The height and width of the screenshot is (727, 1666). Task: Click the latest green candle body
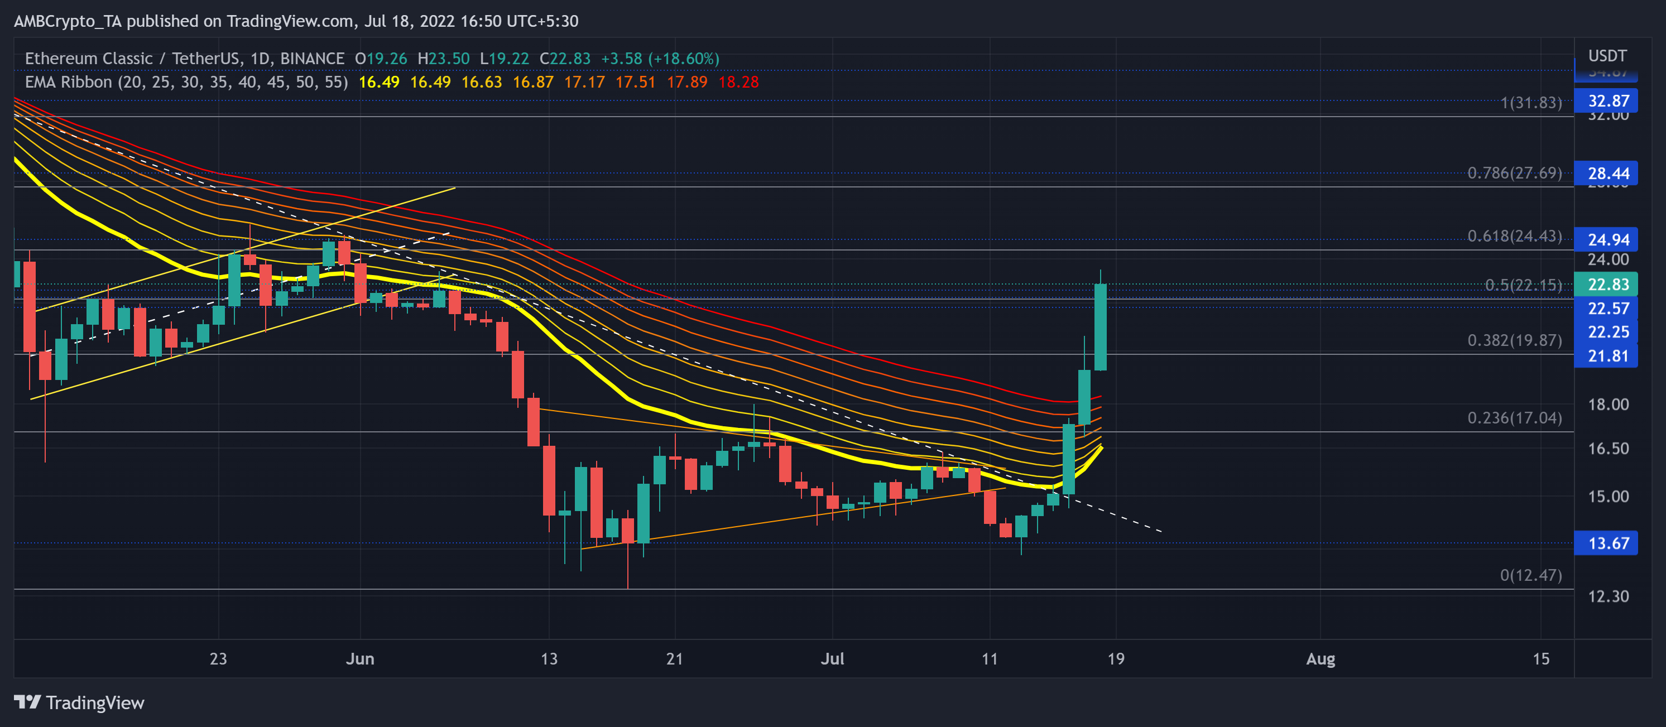(1100, 326)
